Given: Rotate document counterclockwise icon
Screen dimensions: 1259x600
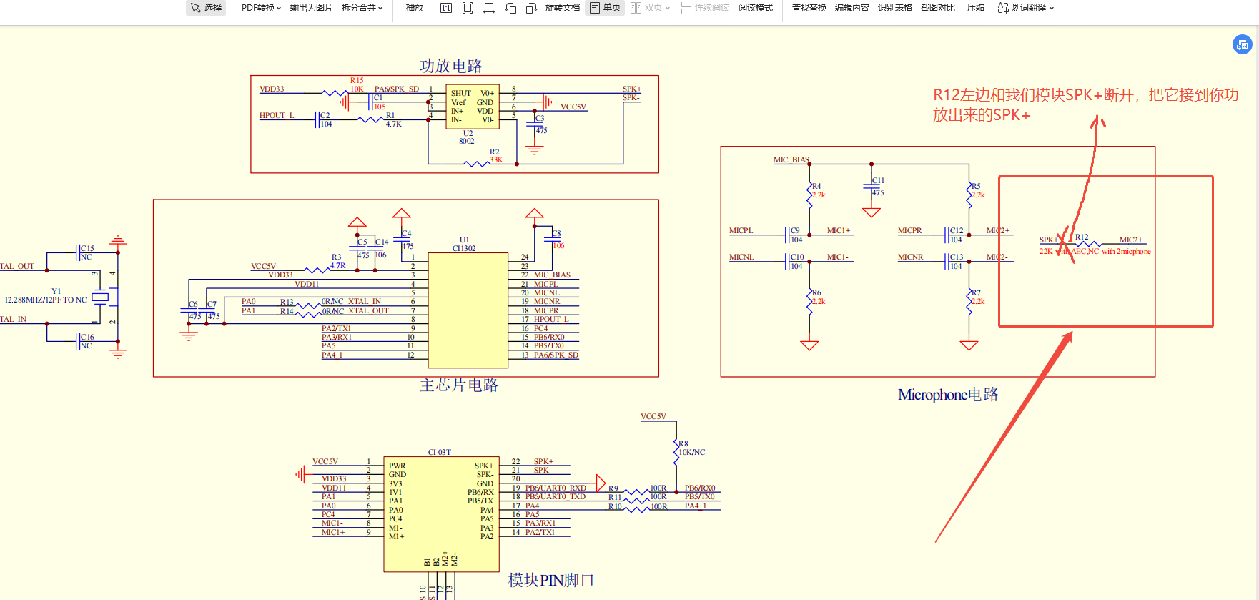Looking at the screenshot, I should (x=510, y=8).
